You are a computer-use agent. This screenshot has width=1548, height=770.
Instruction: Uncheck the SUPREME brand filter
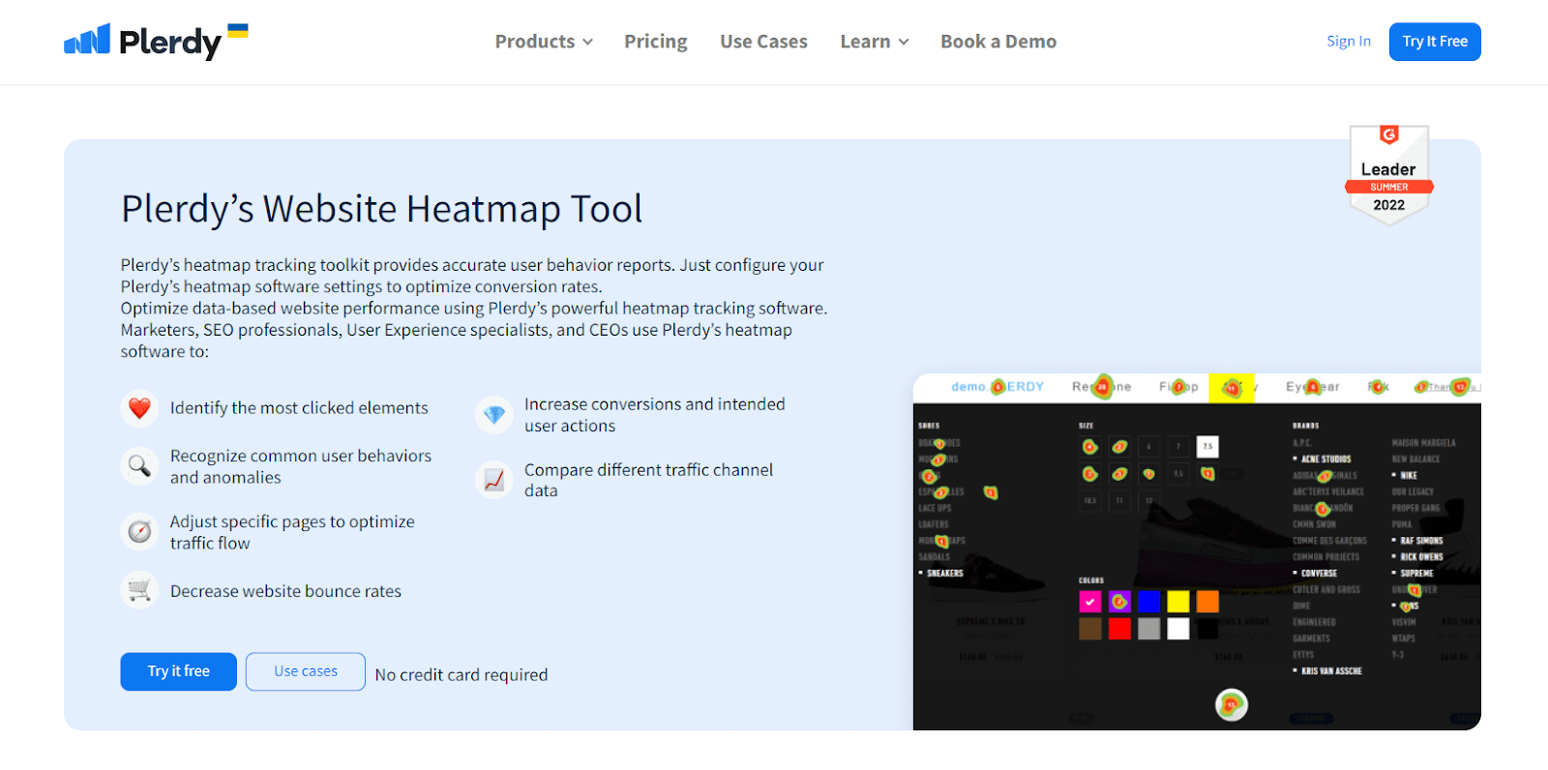point(1413,574)
